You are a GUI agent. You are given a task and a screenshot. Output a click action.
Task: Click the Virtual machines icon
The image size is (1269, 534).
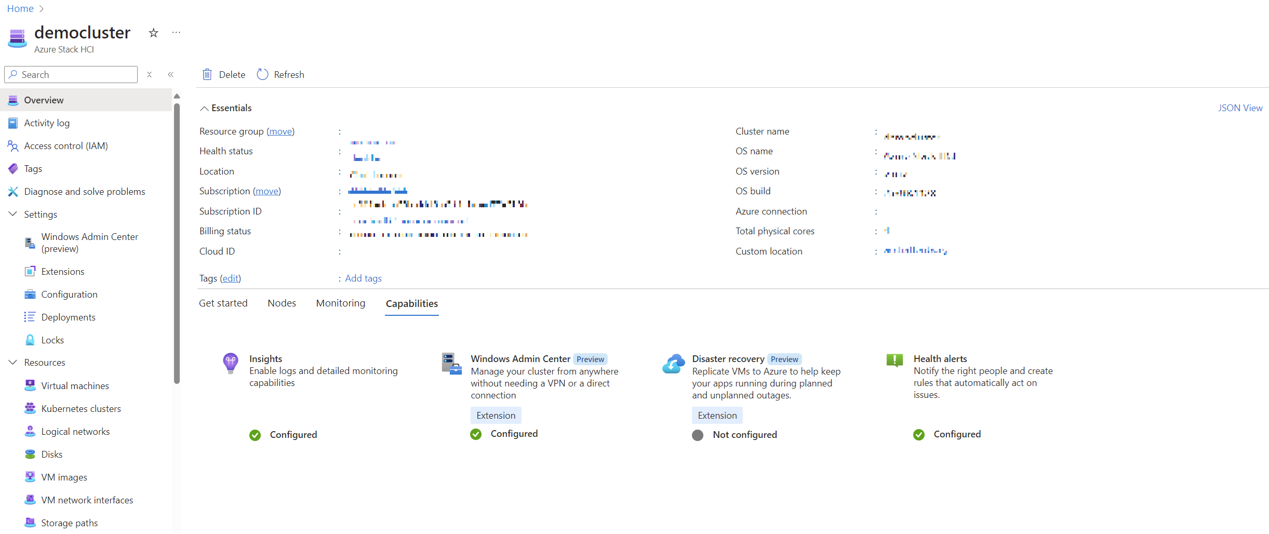[x=30, y=386]
